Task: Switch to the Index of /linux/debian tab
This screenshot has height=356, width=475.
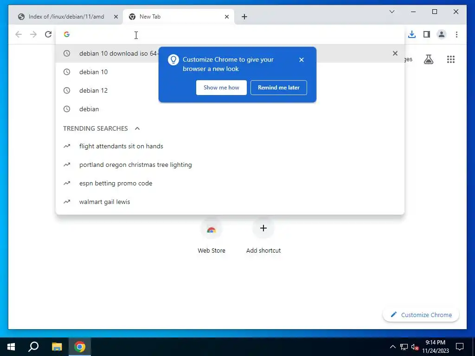Action: tap(66, 17)
